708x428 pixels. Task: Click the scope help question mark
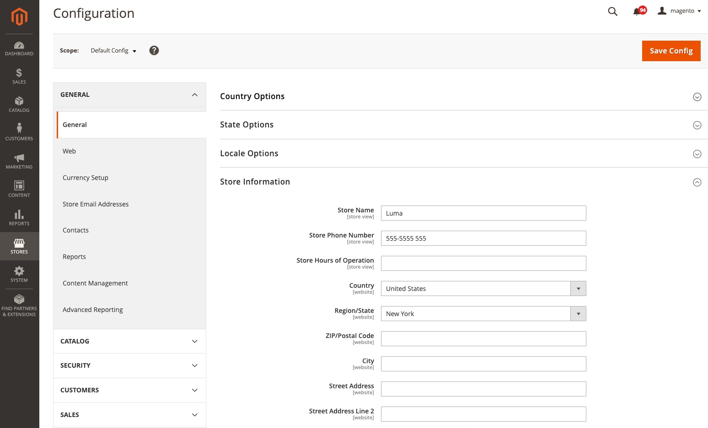pos(154,51)
